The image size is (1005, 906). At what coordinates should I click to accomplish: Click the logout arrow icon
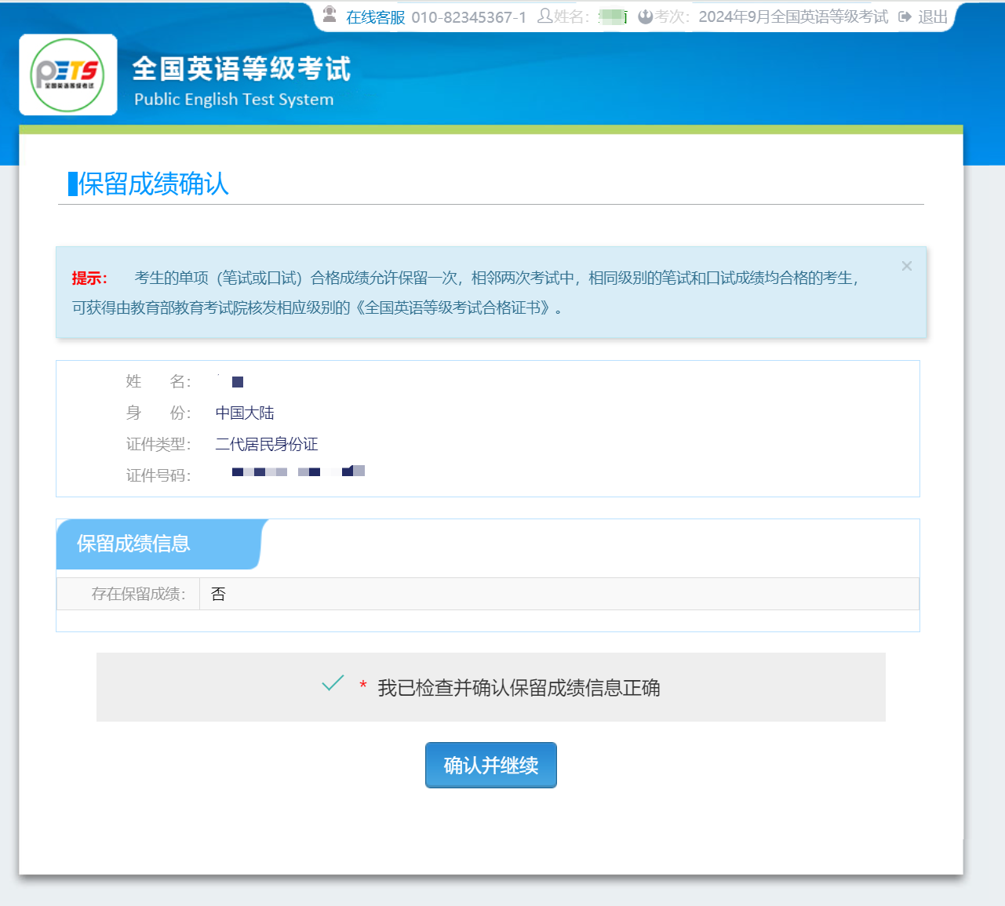click(x=905, y=16)
